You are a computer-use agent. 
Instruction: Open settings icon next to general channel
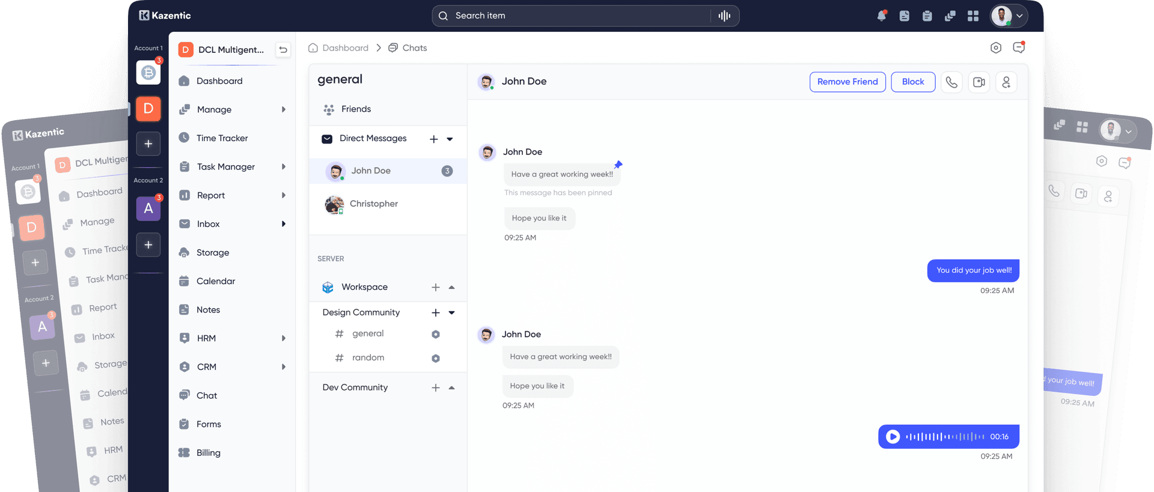tap(436, 334)
